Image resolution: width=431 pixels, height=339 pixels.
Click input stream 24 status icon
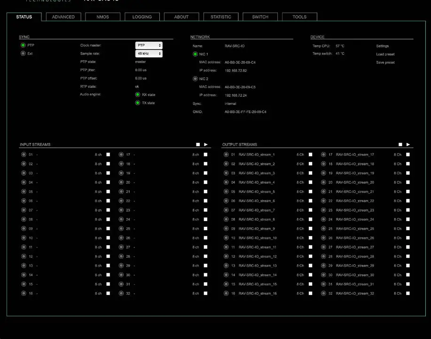point(121,219)
